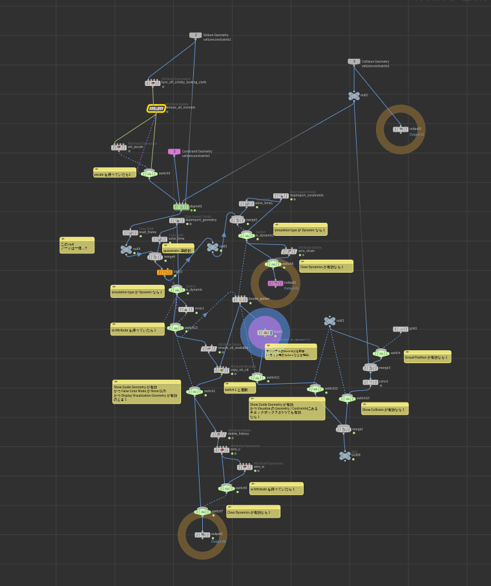The width and height of the screenshot is (491, 586).
Task: Click the null3 node
Action: tap(329, 321)
